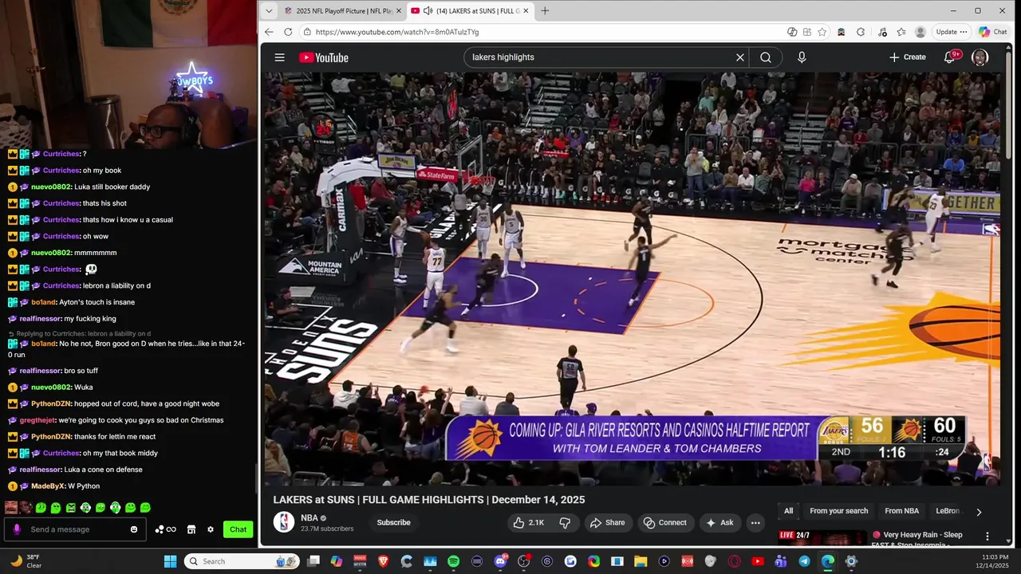Start voice search with microphone icon

tap(802, 57)
